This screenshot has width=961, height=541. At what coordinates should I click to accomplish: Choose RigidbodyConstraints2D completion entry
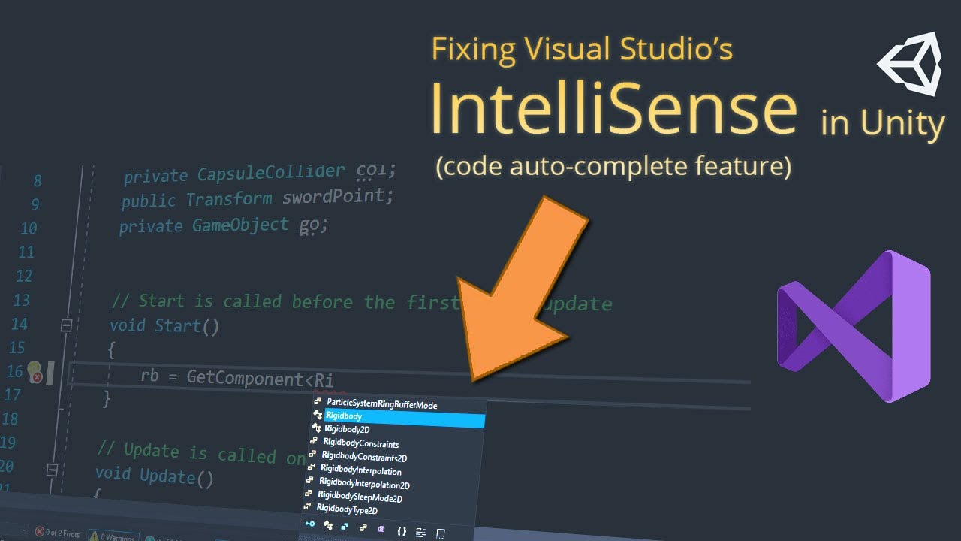click(364, 456)
